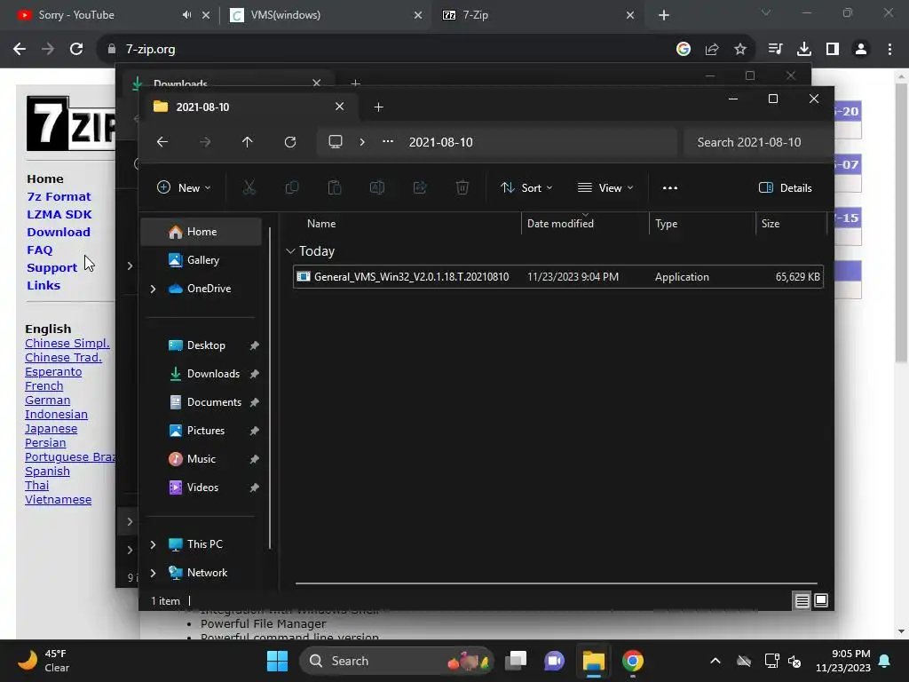The image size is (909, 682).
Task: Click the breadcrumb chevron in address bar
Action: [x=362, y=141]
